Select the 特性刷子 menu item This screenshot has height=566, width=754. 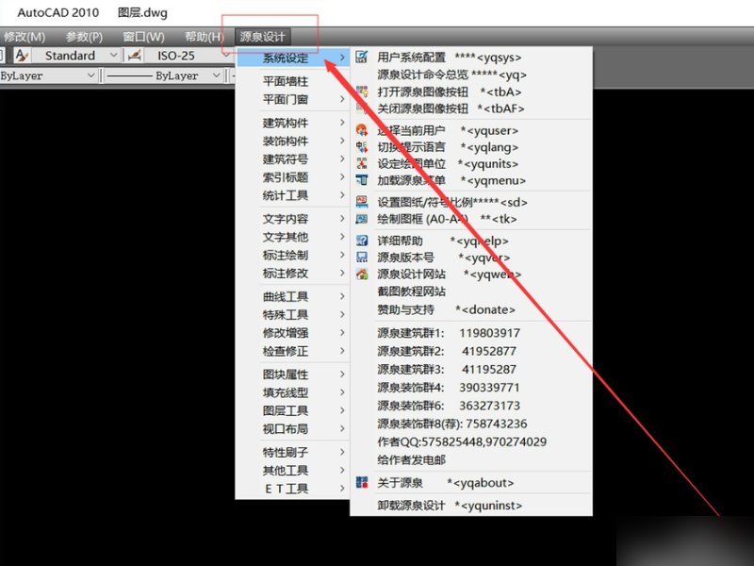[x=293, y=452]
